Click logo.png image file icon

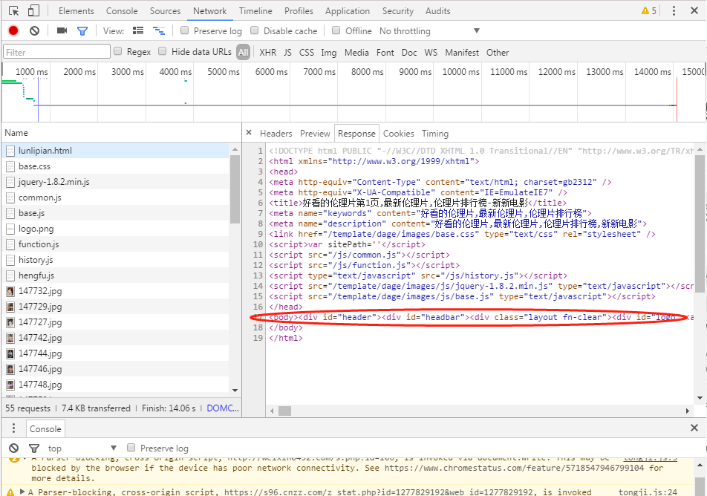pos(11,229)
